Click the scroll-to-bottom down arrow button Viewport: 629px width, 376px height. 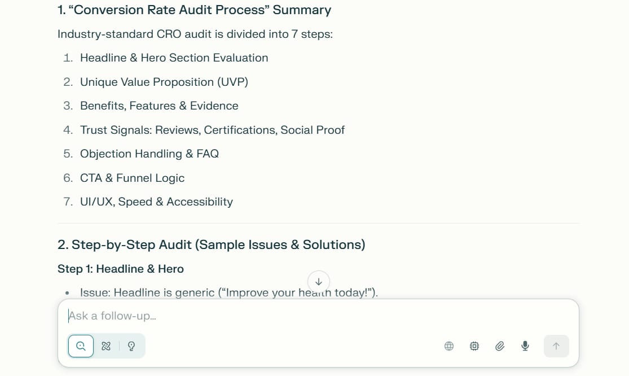point(318,281)
